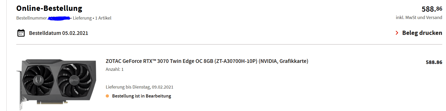Click the Lieferung bis Dienstag delivery date
The image size is (446, 111).
tap(139, 87)
